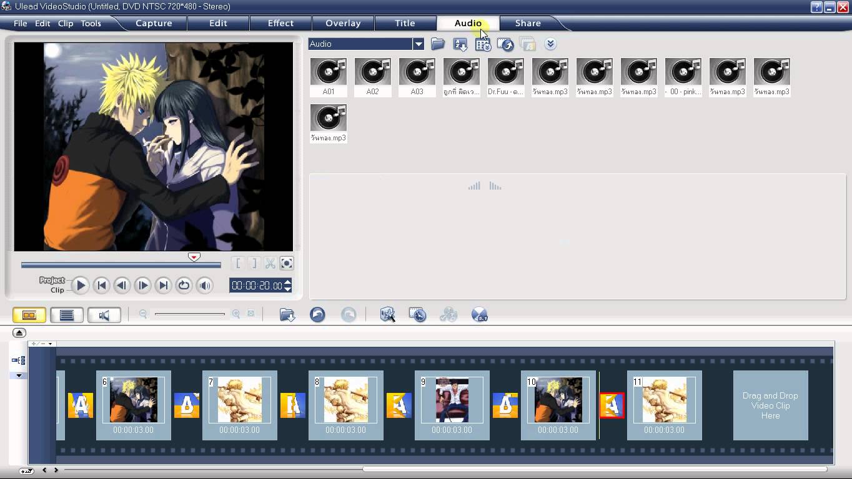Click the Load Audio folder icon
852x479 pixels.
(438, 44)
